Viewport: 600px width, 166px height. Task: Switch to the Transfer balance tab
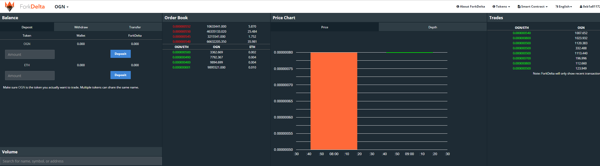(135, 27)
